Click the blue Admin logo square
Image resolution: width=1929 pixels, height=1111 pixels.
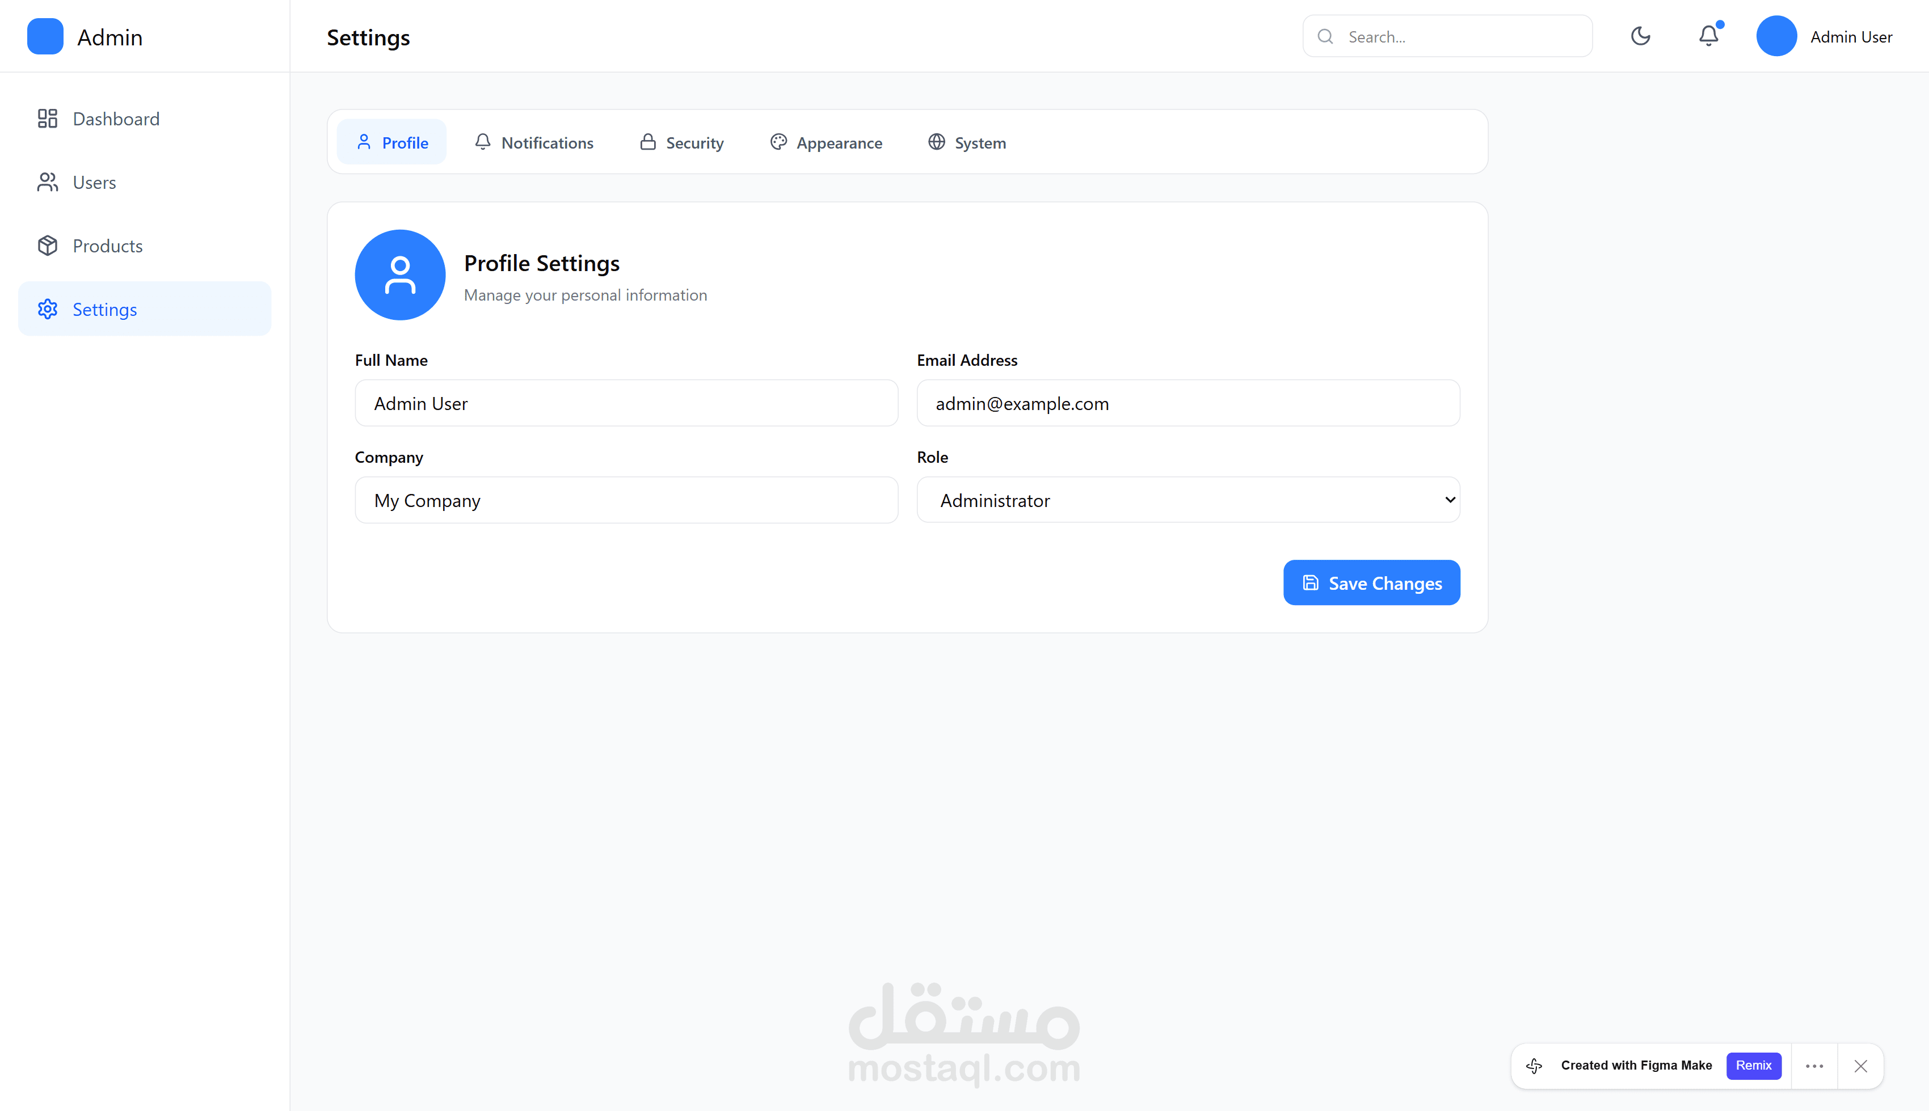45,37
